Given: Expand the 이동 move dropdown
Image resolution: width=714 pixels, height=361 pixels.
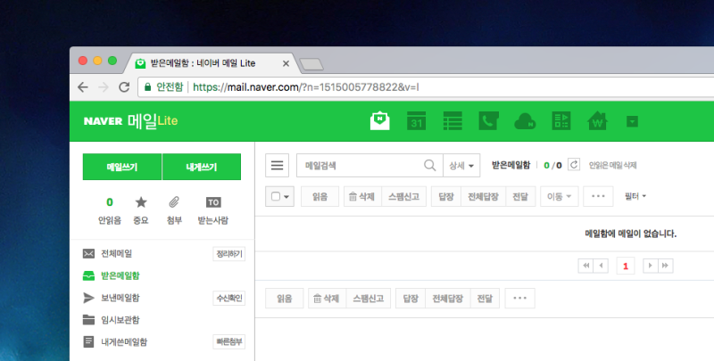Looking at the screenshot, I should tap(560, 196).
